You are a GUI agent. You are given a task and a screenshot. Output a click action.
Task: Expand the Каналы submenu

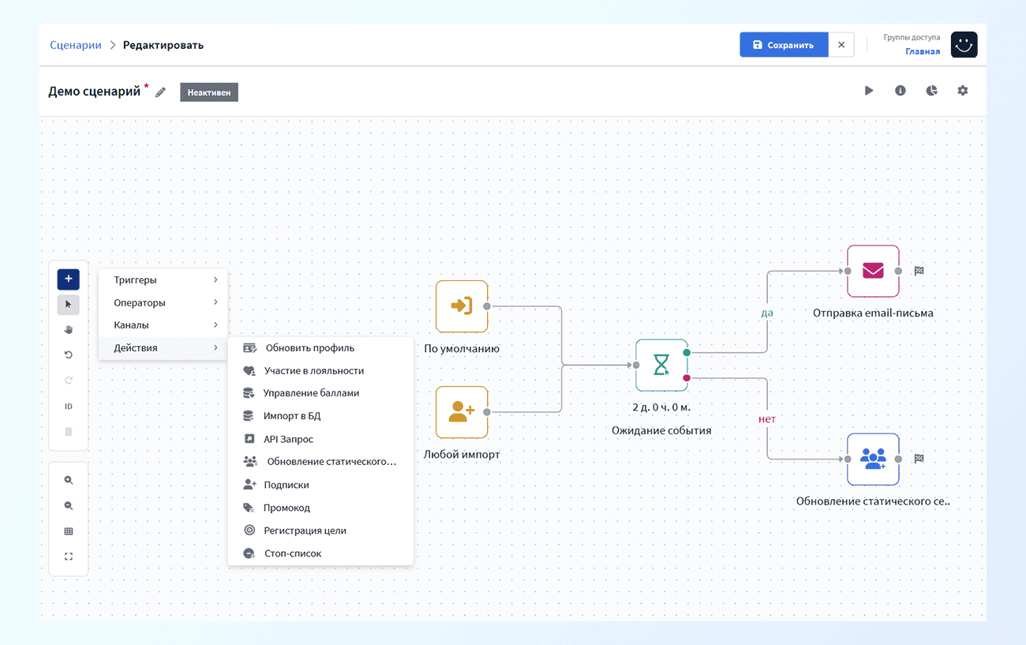point(163,325)
